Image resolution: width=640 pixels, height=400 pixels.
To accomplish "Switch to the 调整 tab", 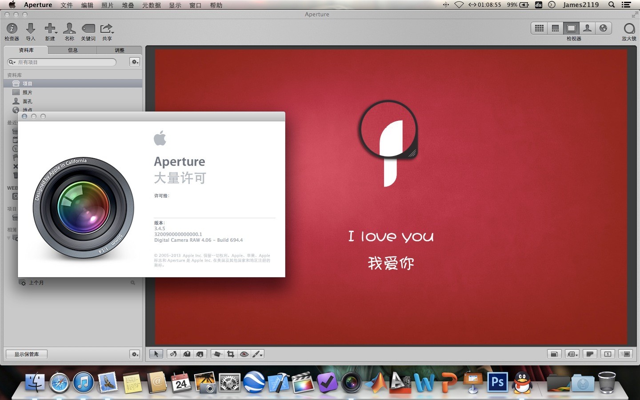I will point(119,50).
